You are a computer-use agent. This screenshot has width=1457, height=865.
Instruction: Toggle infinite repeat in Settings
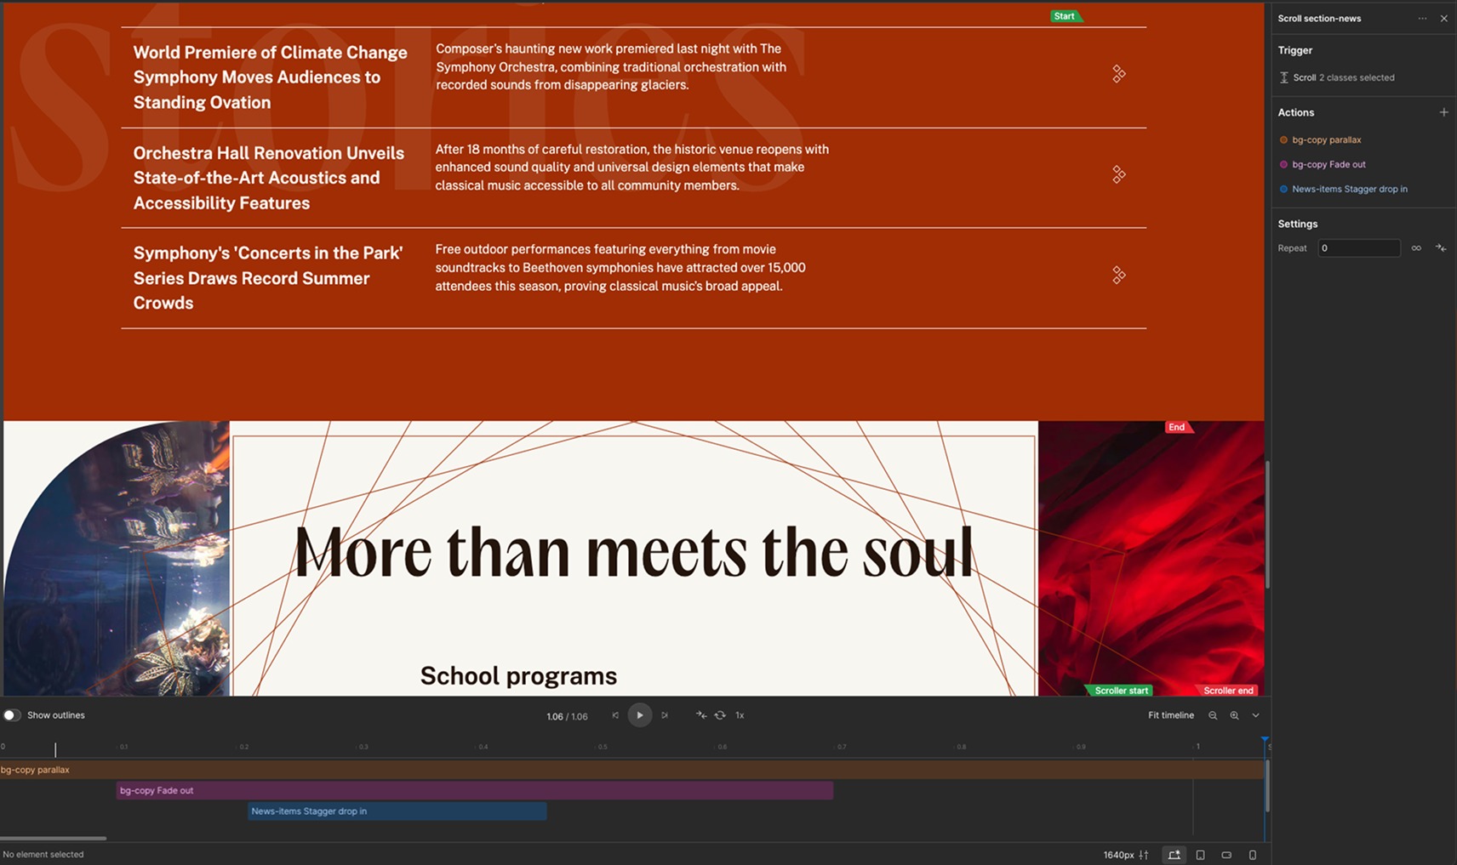point(1416,248)
